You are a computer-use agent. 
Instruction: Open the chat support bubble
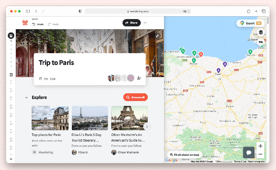pos(248,153)
